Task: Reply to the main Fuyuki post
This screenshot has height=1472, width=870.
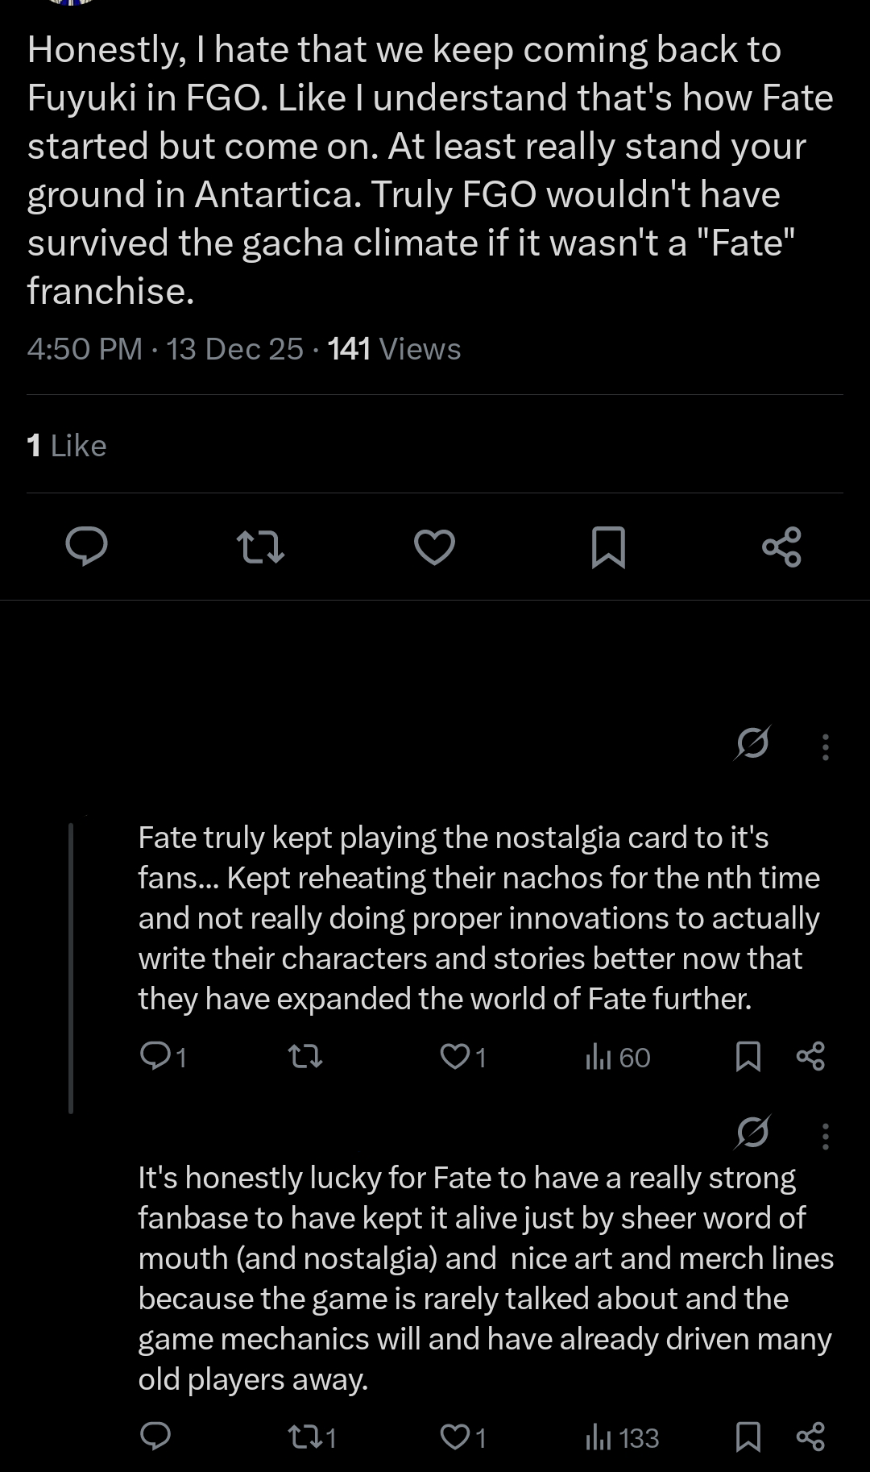Action: point(86,547)
